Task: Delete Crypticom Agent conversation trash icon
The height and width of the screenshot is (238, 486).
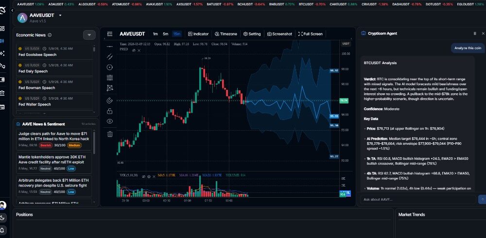Action: (475, 34)
